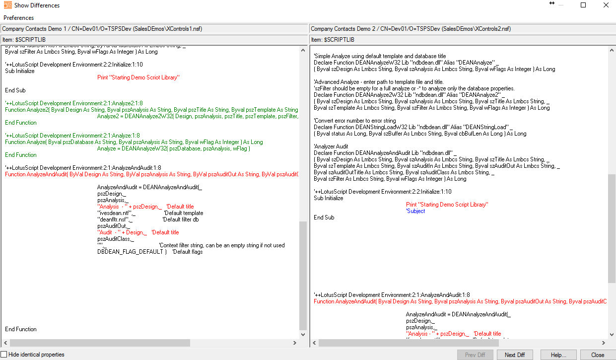This screenshot has width=616, height=360.
Task: Click left pane horizontal scroll-right arrow
Action: (295, 343)
